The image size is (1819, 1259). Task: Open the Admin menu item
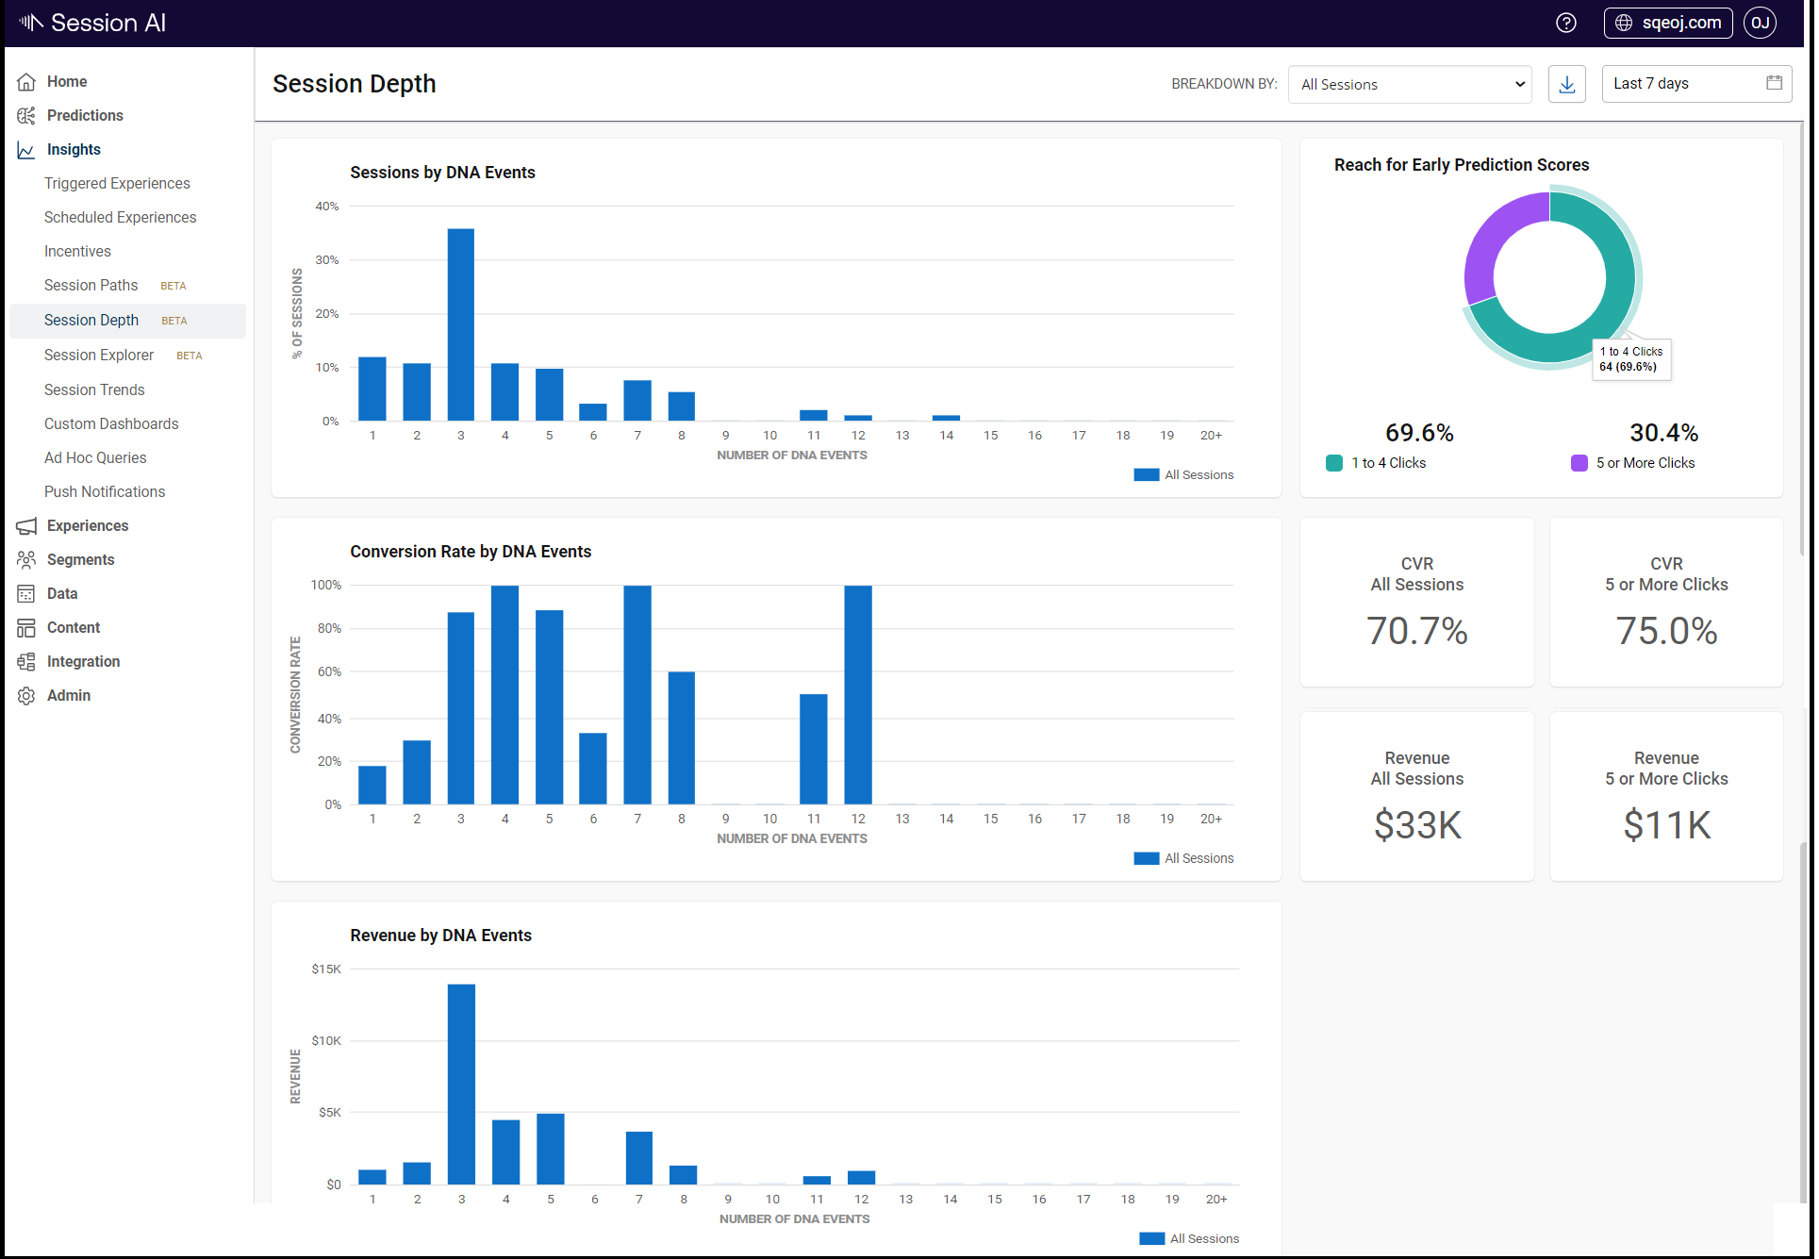point(69,696)
